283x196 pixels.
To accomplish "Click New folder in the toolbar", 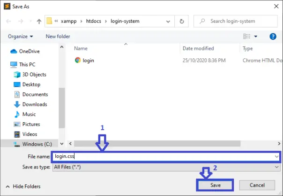I will (58, 36).
